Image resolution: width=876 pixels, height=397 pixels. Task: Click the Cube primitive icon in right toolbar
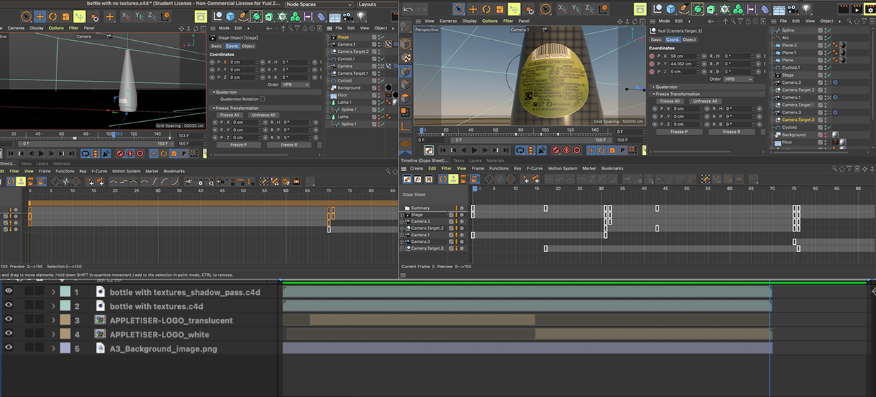(x=670, y=9)
